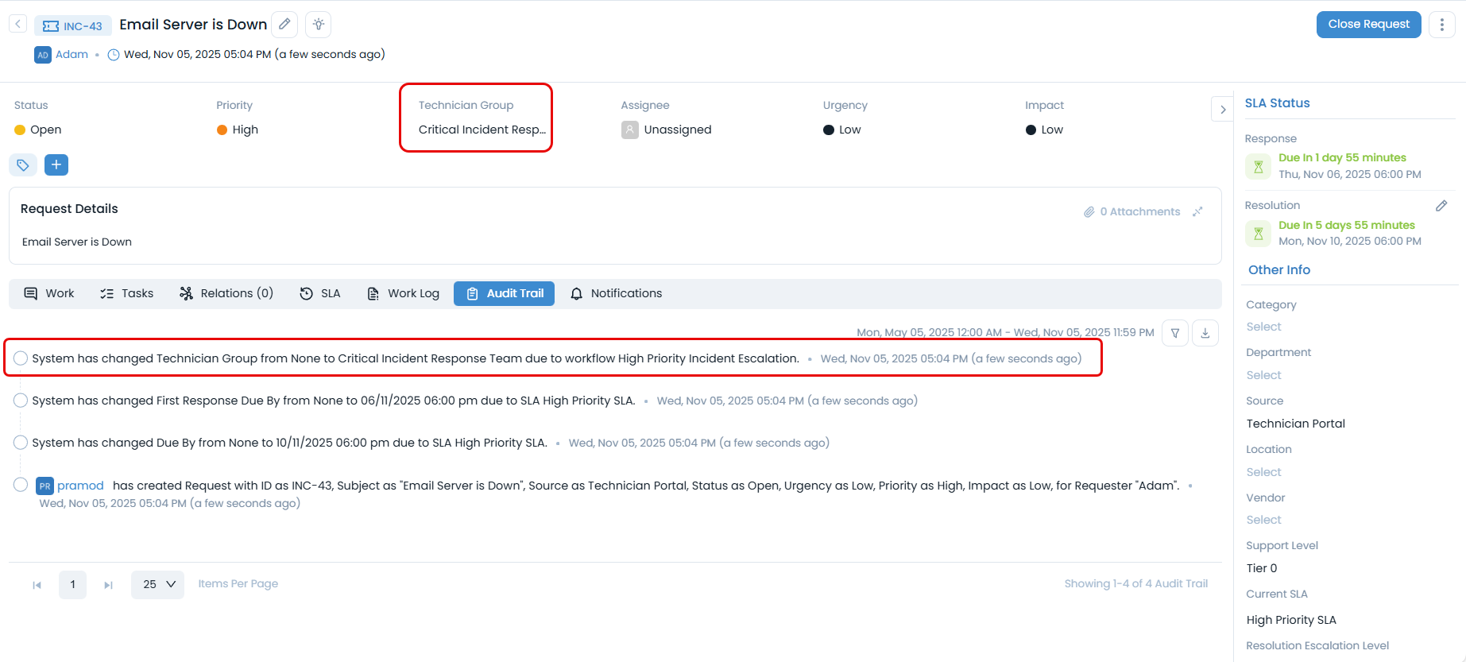Open the Department Select dropdown
The width and height of the screenshot is (1466, 662).
click(1264, 375)
